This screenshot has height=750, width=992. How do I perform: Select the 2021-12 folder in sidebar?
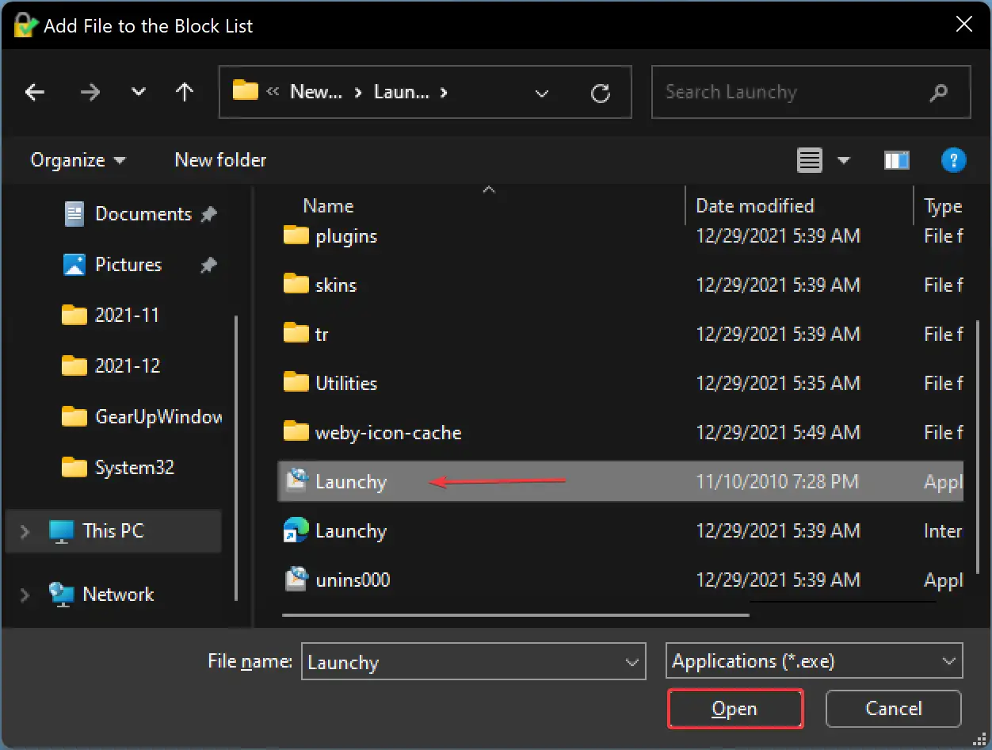pos(127,366)
